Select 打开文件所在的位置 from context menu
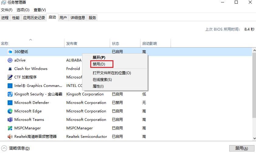This screenshot has height=153, width=256. 112,73
